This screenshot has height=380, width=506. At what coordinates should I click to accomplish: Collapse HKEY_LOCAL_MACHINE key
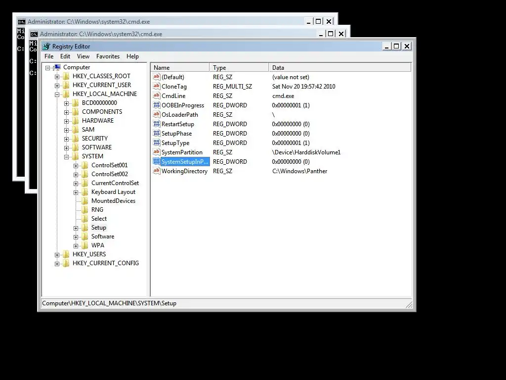[57, 95]
